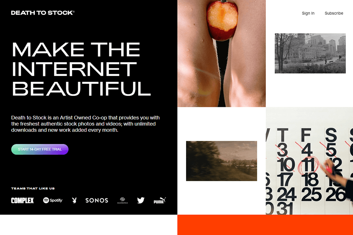Viewport: 353px width, 235px height.
Task: Open the Sign In page
Action: (x=308, y=13)
